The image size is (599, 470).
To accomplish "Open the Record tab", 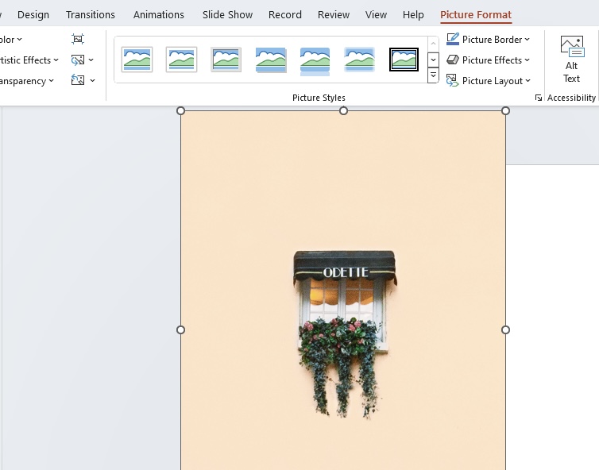I will pos(285,14).
